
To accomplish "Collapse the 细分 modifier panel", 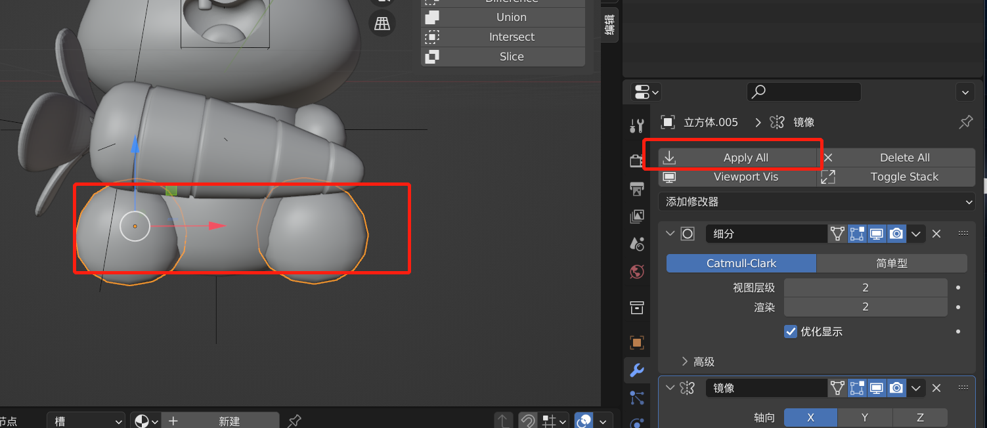I will tap(670, 234).
